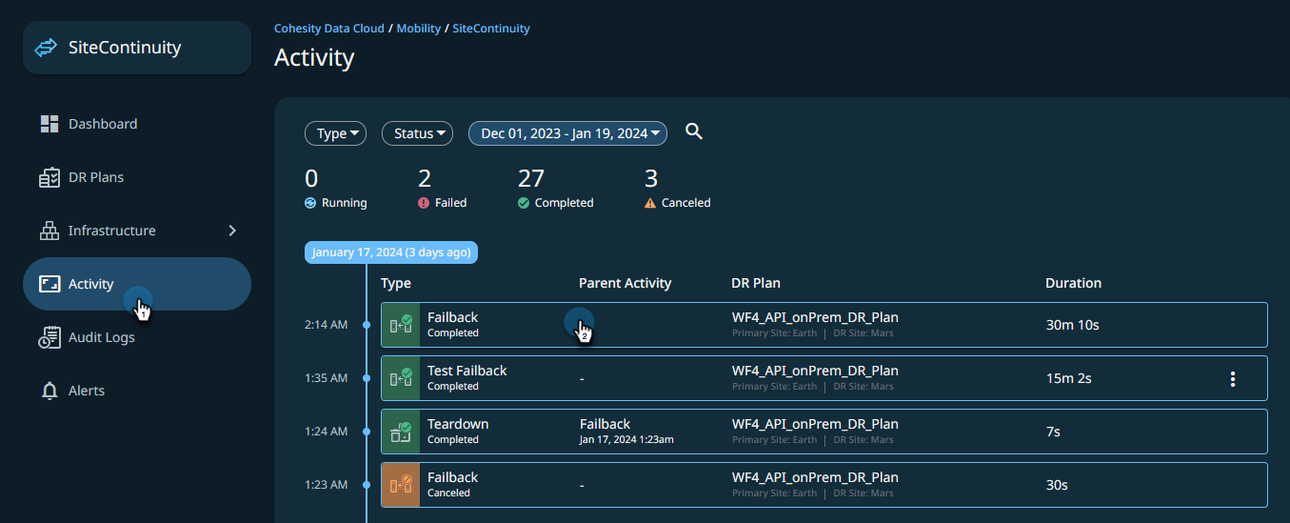Click the Parent Activity column header
1290x523 pixels.
tap(625, 283)
